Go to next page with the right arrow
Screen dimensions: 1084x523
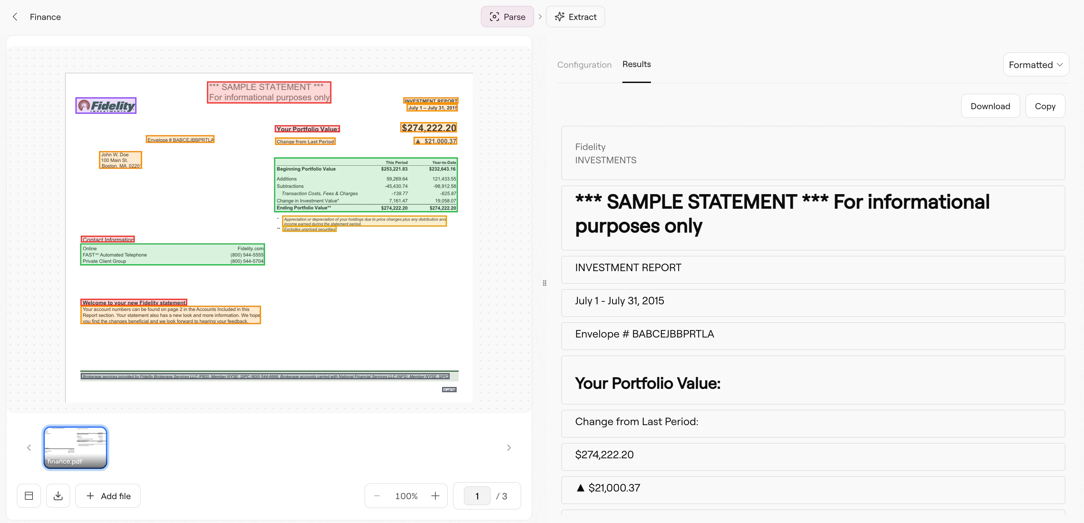[x=509, y=447]
